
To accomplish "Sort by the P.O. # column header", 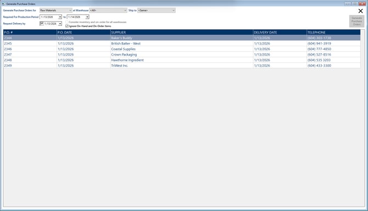I will 30,32.
